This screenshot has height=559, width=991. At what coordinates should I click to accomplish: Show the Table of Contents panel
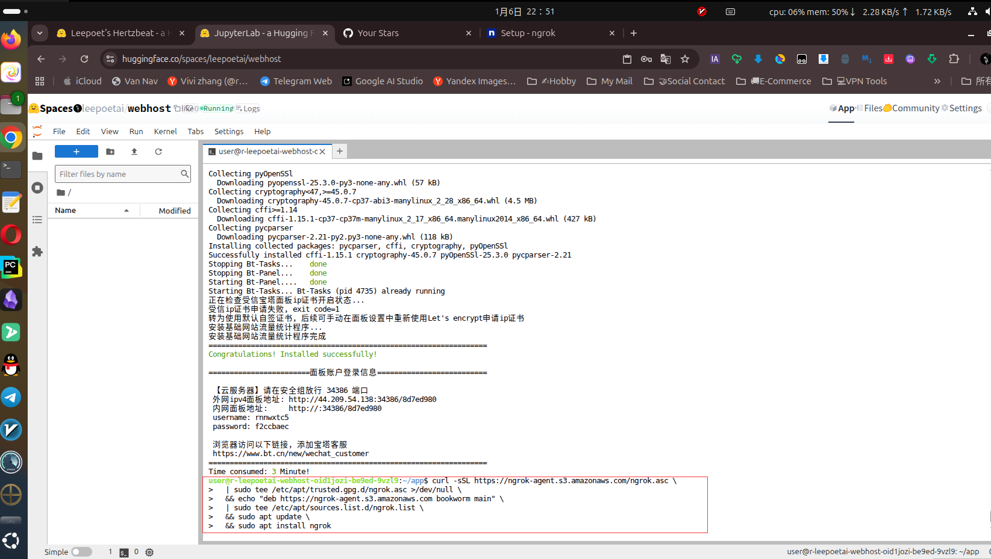(x=37, y=220)
